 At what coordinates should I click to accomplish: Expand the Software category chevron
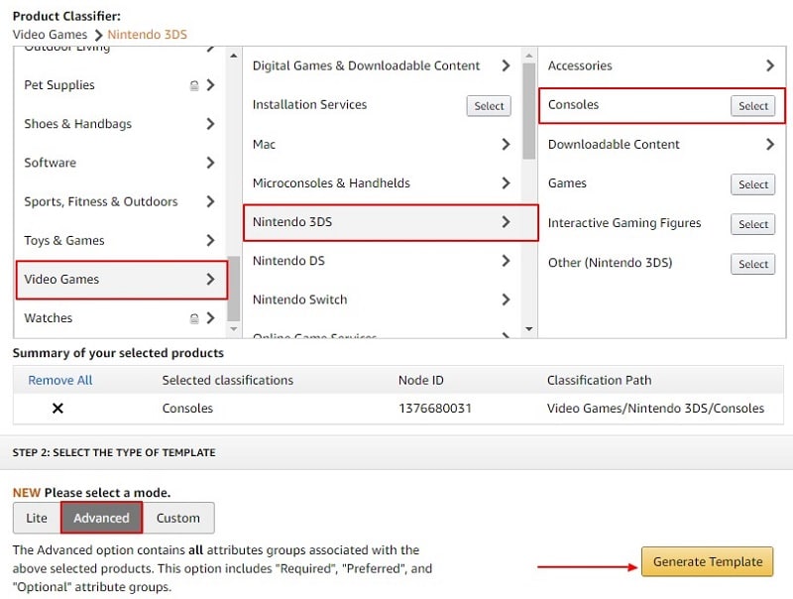click(x=211, y=163)
